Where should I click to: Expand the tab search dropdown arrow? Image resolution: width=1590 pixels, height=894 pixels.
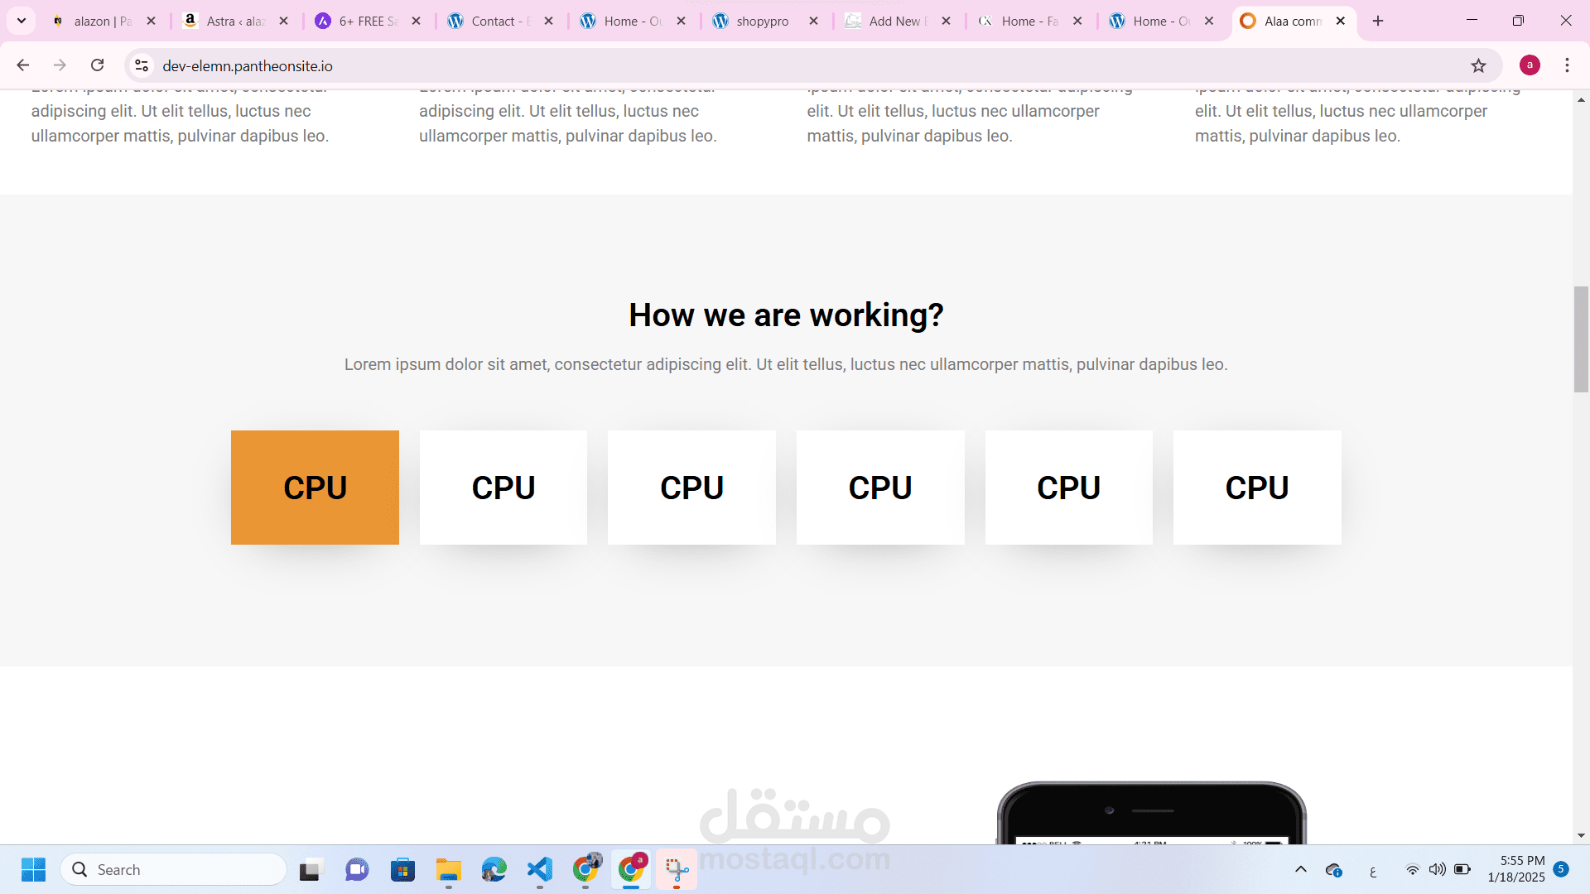click(22, 21)
